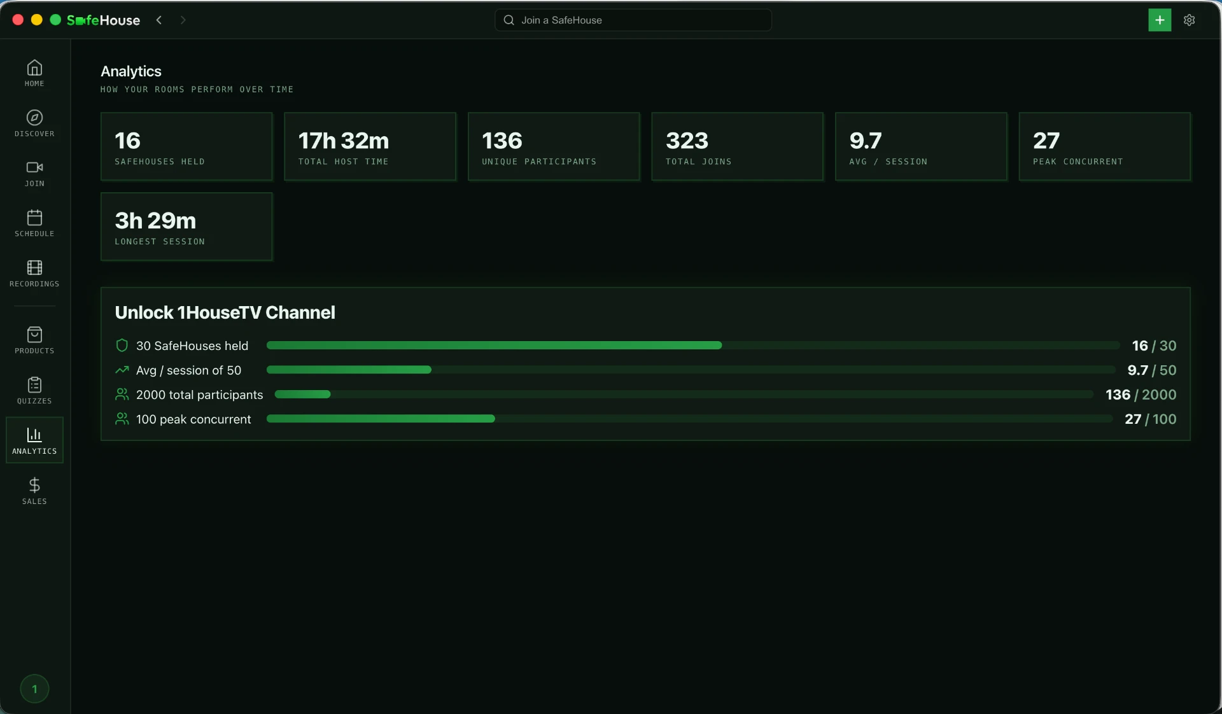Click the macOS green zoom button
The height and width of the screenshot is (714, 1222).
(x=55, y=20)
